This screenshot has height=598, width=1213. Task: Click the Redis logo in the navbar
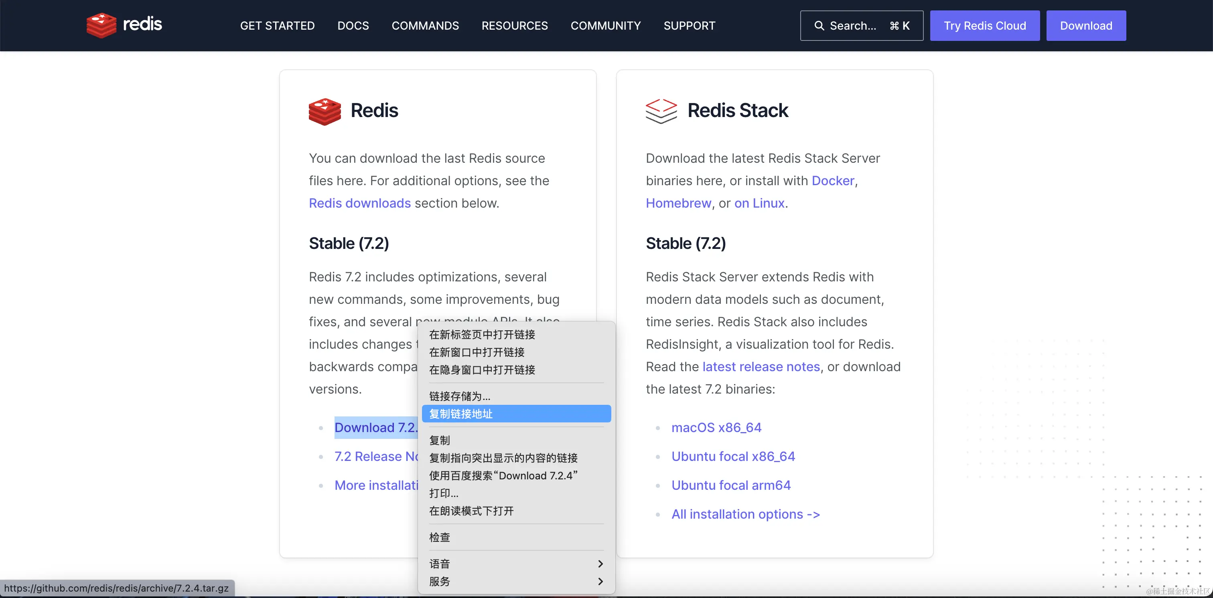[124, 25]
